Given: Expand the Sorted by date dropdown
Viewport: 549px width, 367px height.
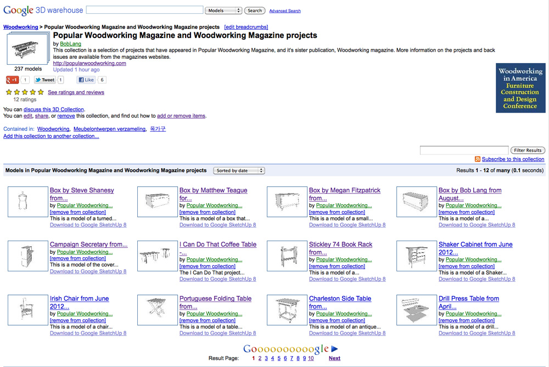Looking at the screenshot, I should [239, 171].
